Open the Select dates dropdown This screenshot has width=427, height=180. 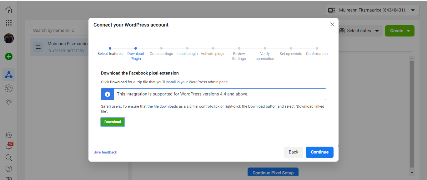click(x=359, y=31)
